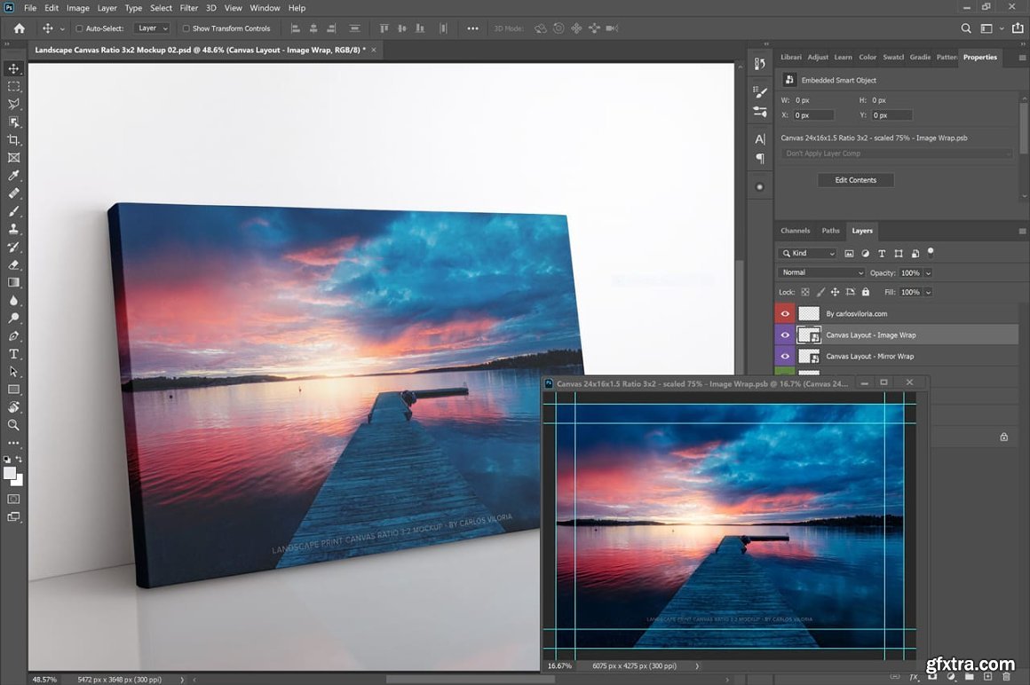The width and height of the screenshot is (1030, 685).
Task: Select the Eraser tool
Action: tap(13, 264)
